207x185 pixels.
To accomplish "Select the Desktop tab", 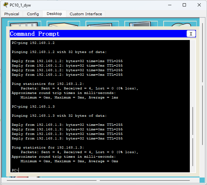I will click(54, 14).
